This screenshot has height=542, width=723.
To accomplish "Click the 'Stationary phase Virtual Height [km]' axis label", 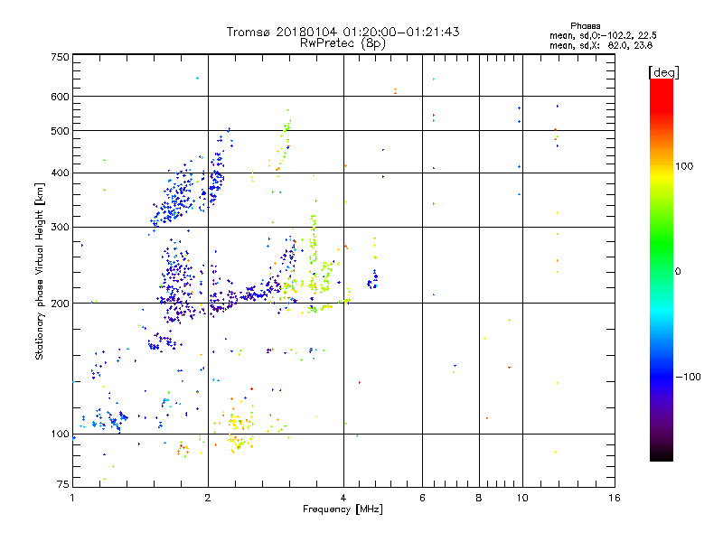I will [39, 271].
